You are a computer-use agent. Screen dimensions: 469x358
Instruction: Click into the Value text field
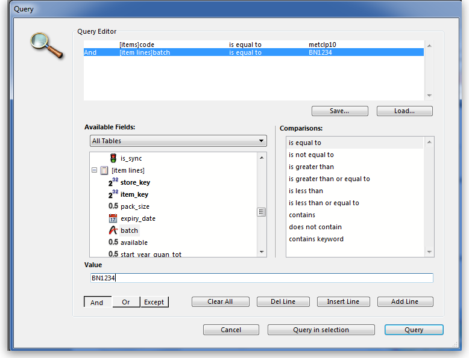pos(261,278)
